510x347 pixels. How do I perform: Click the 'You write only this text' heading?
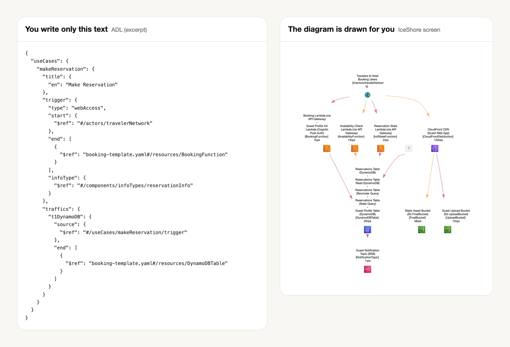tap(66, 29)
